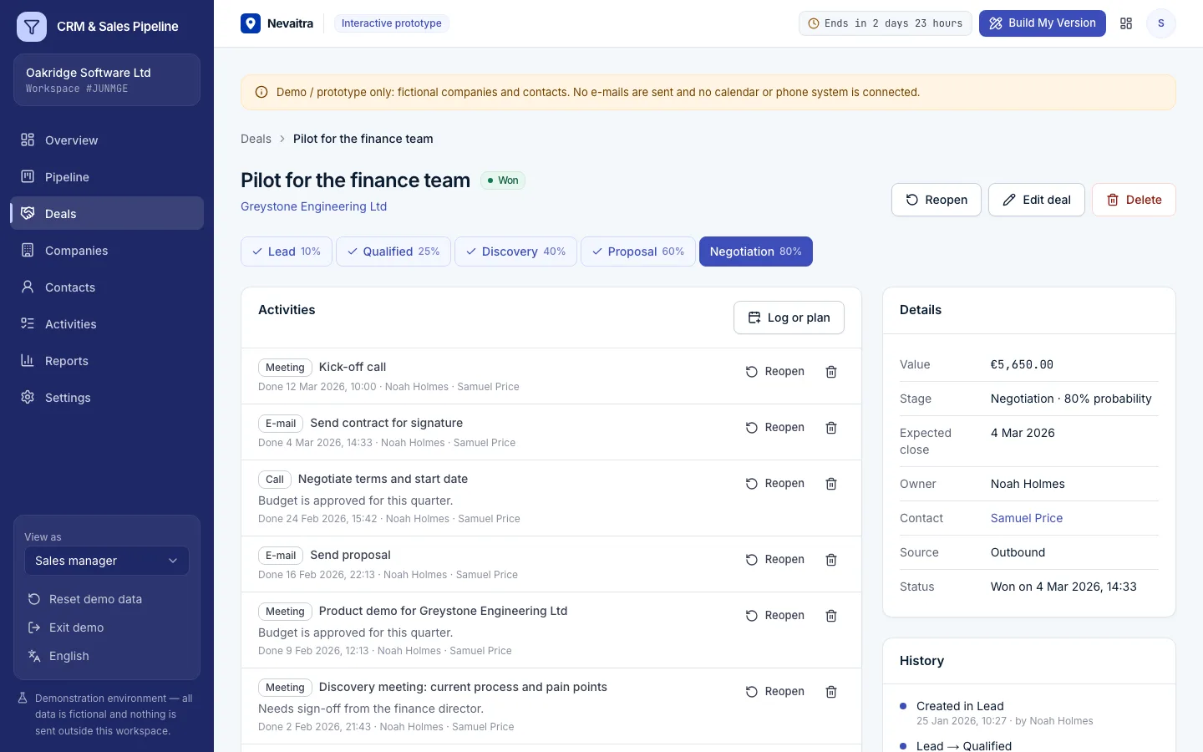The height and width of the screenshot is (752, 1203).
Task: Click the Log or plan button
Action: pos(789,318)
